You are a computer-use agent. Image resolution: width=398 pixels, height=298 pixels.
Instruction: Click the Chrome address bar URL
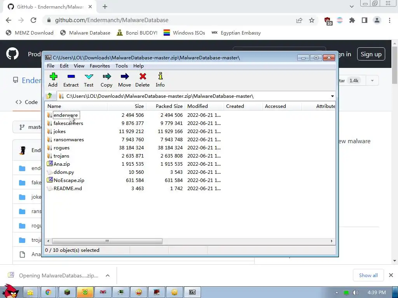tap(112, 20)
